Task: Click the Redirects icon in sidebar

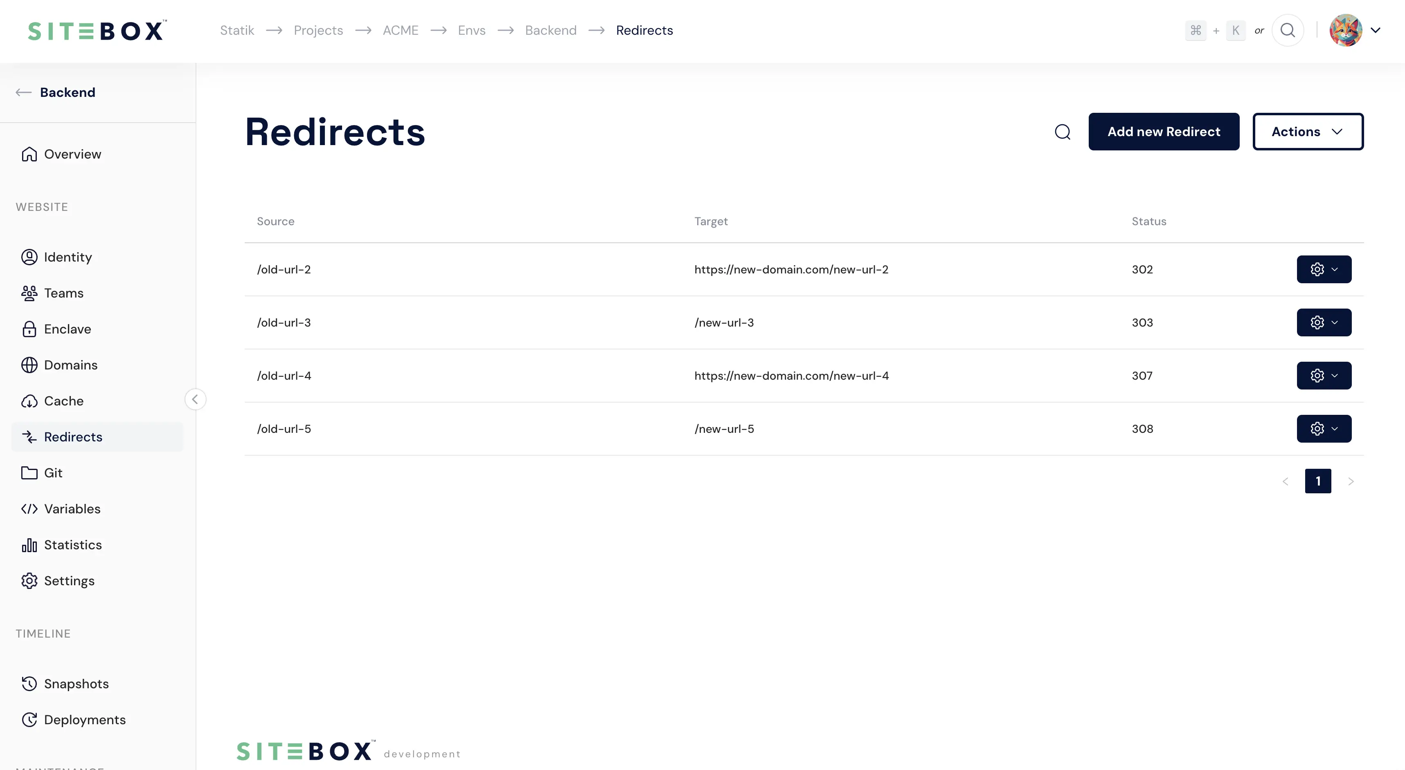Action: click(29, 436)
